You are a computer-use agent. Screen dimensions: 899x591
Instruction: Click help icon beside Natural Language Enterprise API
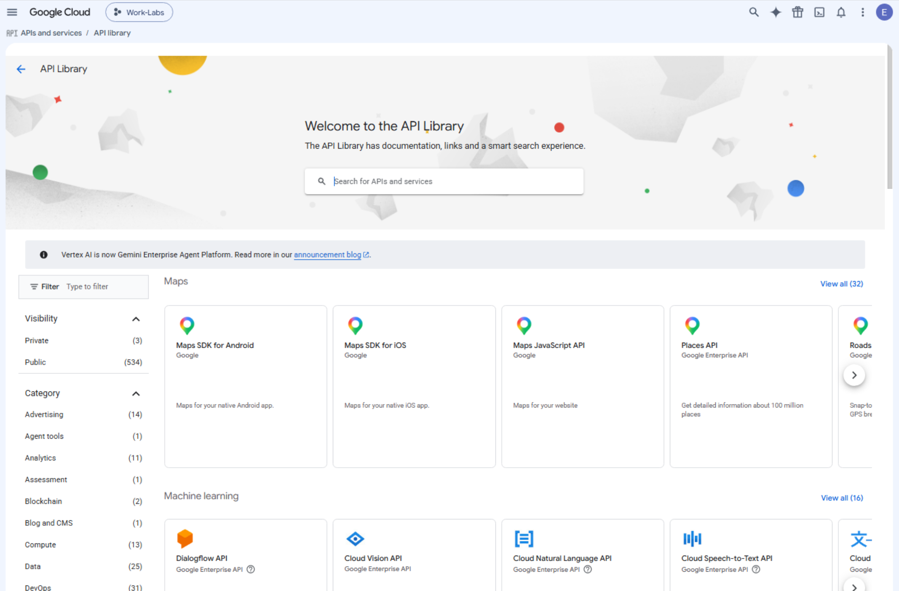(588, 570)
